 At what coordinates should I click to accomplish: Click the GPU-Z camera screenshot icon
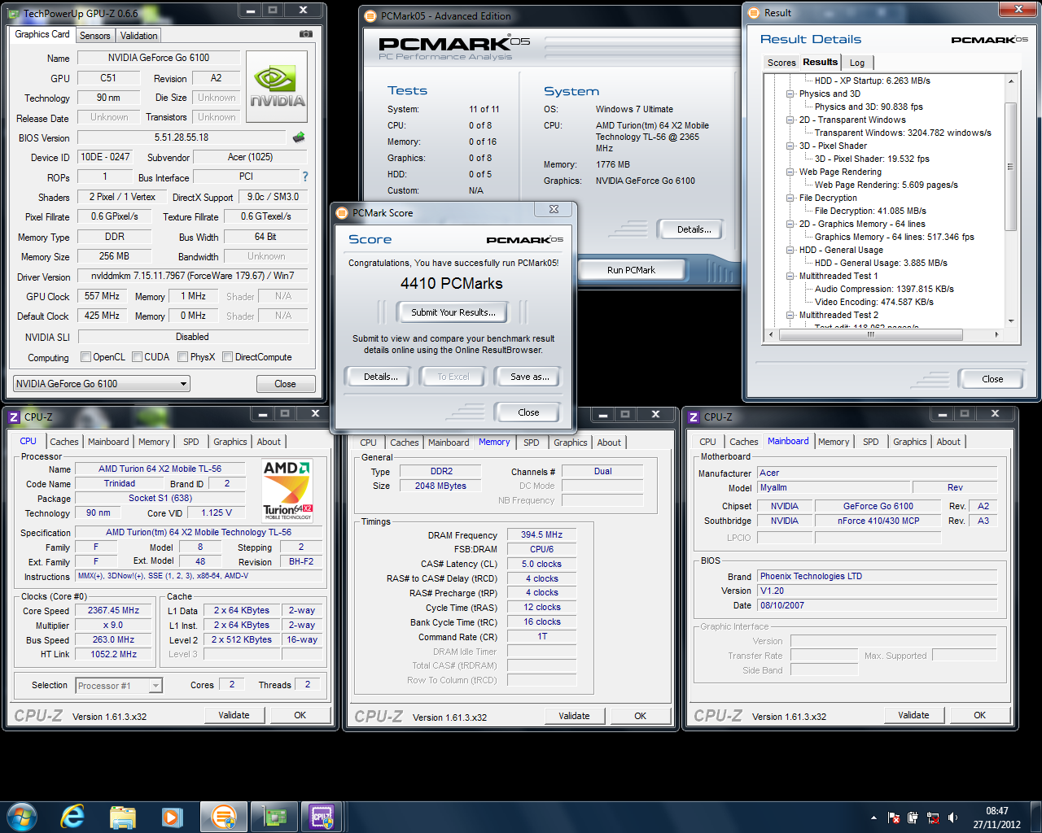pyautogui.click(x=305, y=34)
